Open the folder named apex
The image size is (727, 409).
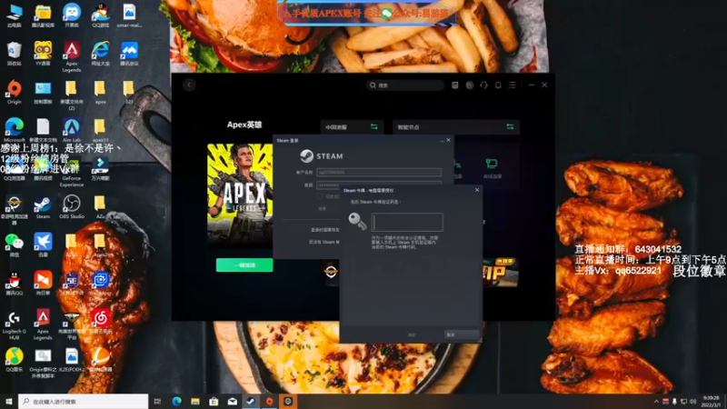[100, 92]
